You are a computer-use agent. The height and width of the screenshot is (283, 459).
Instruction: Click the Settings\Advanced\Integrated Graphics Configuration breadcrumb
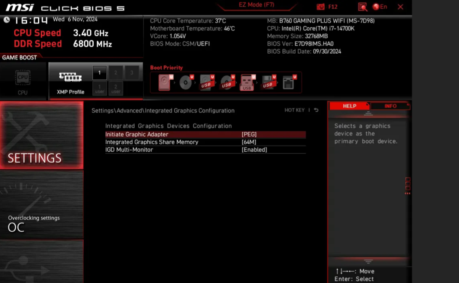(163, 111)
